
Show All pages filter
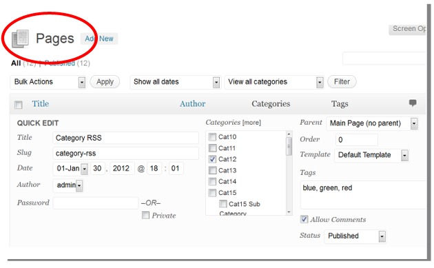click(x=16, y=63)
